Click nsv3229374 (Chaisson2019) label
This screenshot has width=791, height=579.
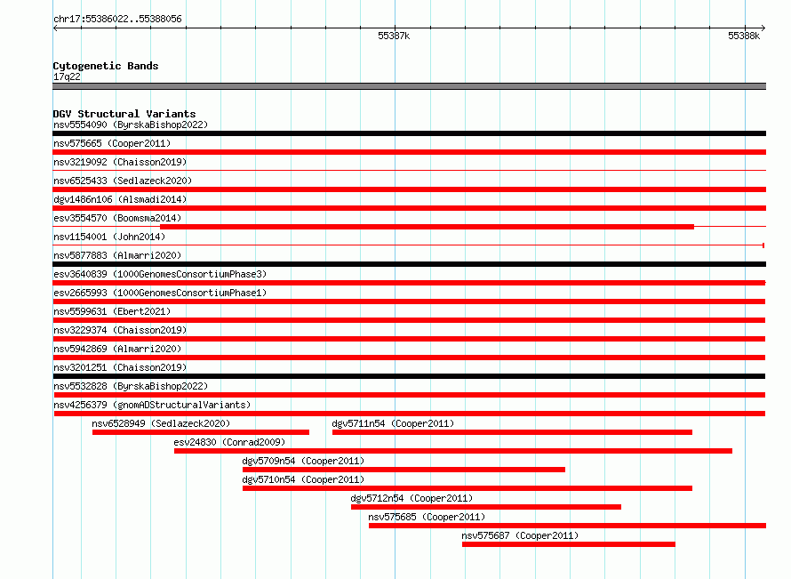[120, 330]
